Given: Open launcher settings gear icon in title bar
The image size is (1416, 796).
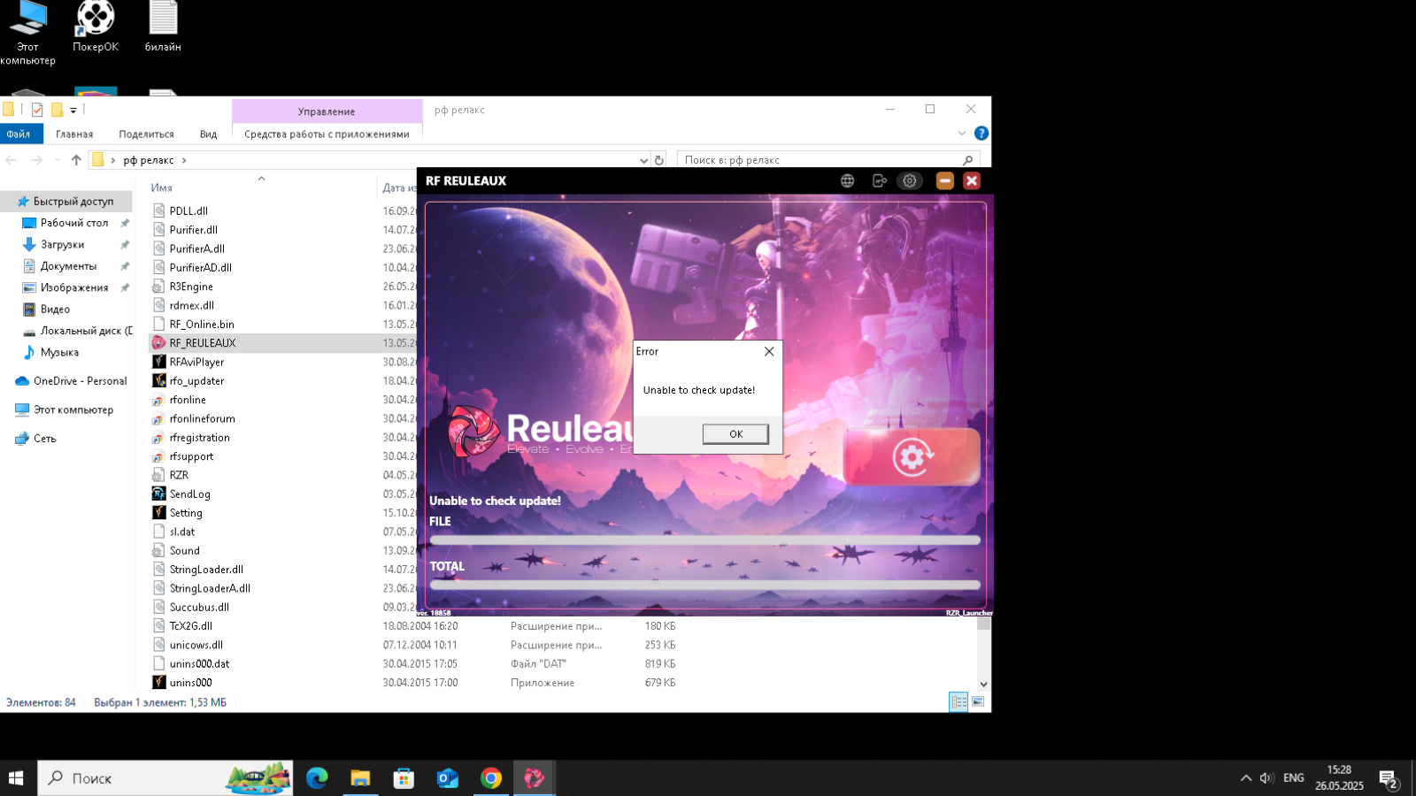Looking at the screenshot, I should [x=910, y=180].
